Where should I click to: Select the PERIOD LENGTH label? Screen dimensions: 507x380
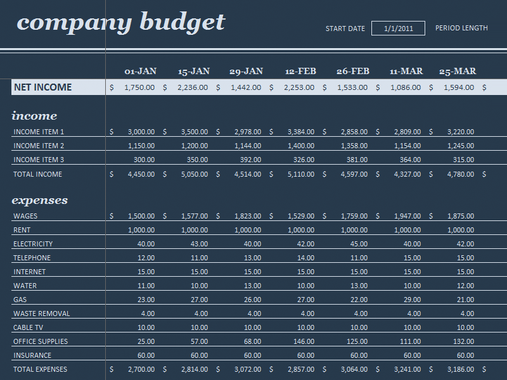pos(461,28)
